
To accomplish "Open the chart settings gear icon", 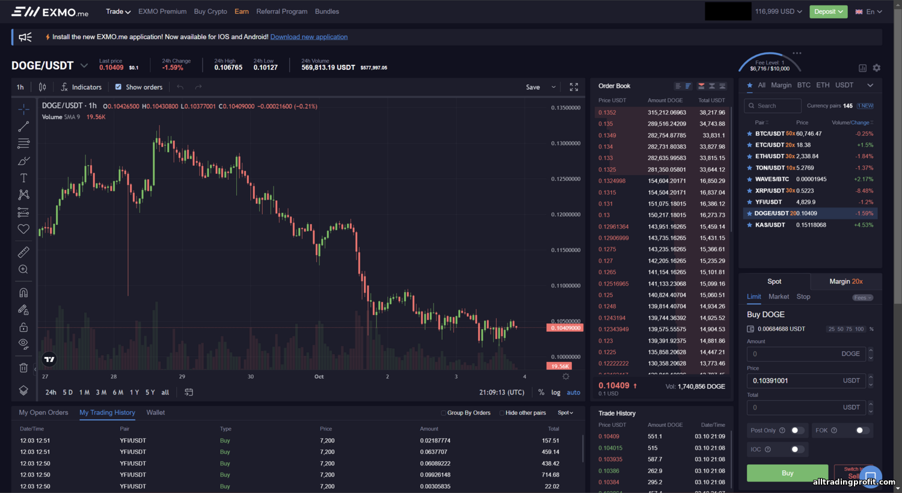I will pyautogui.click(x=565, y=376).
